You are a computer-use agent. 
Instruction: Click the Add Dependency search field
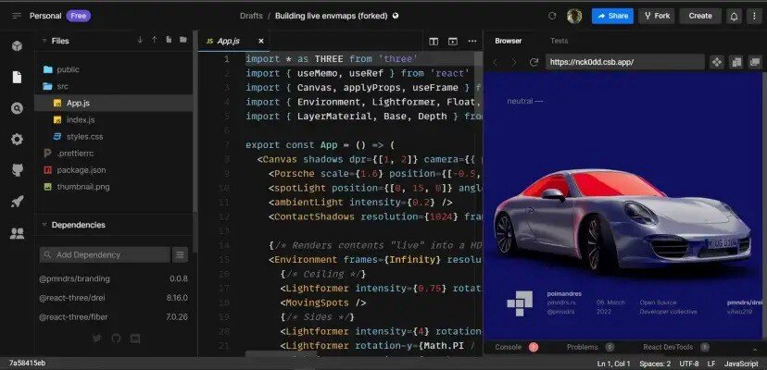pos(104,254)
